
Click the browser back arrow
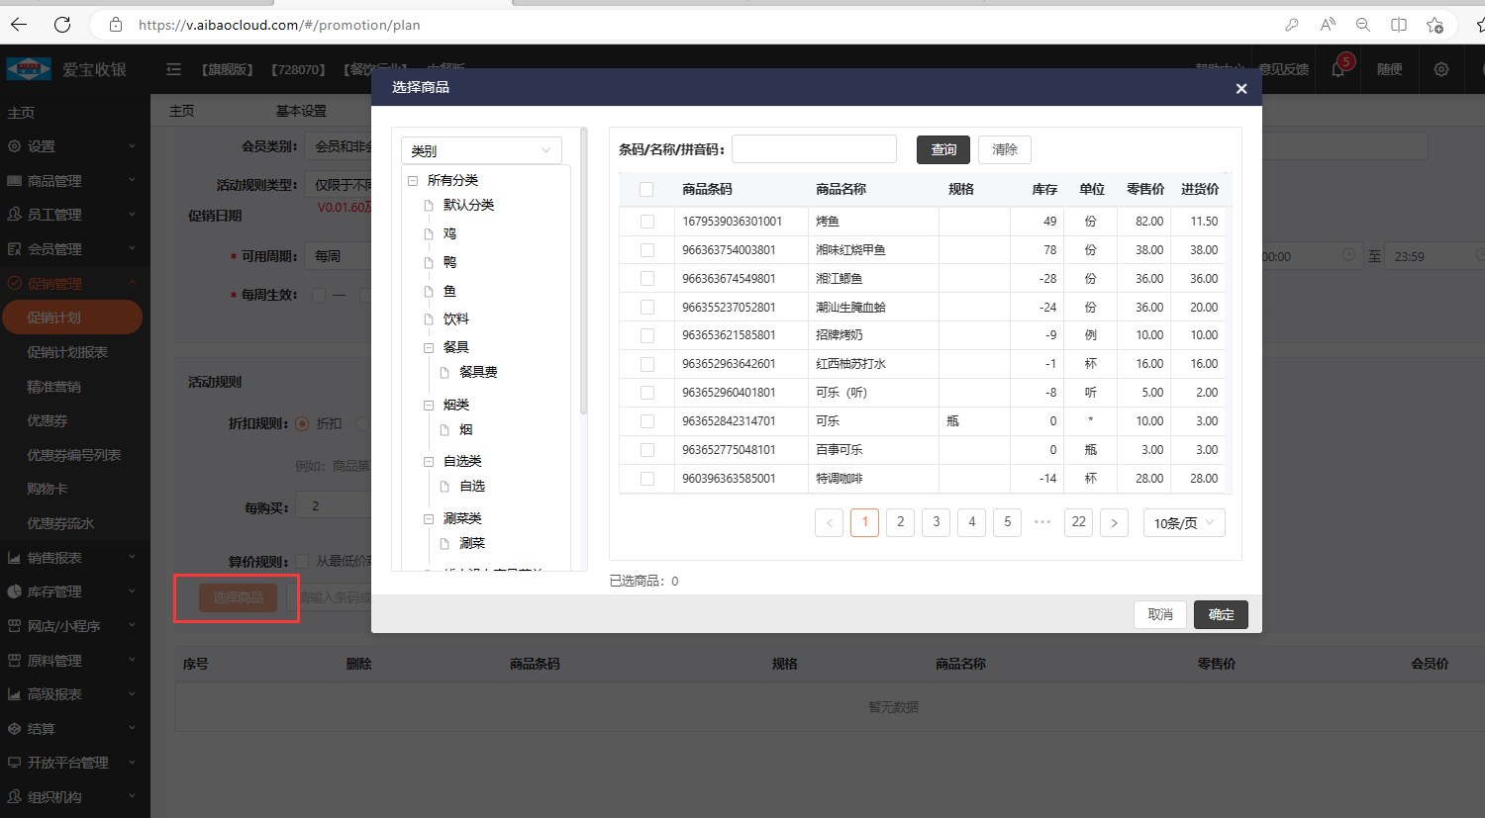coord(19,25)
